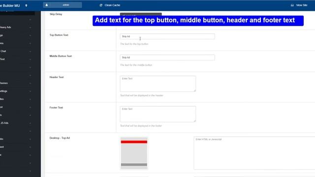
Task: Click the Middle Button Text label
Action: [x=61, y=56]
